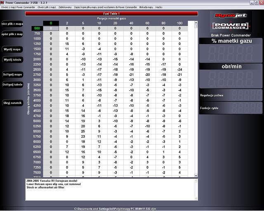Screen dimensions: 264x211
Task: Click the 'Ściągnij mapę' button
Action: point(12,75)
